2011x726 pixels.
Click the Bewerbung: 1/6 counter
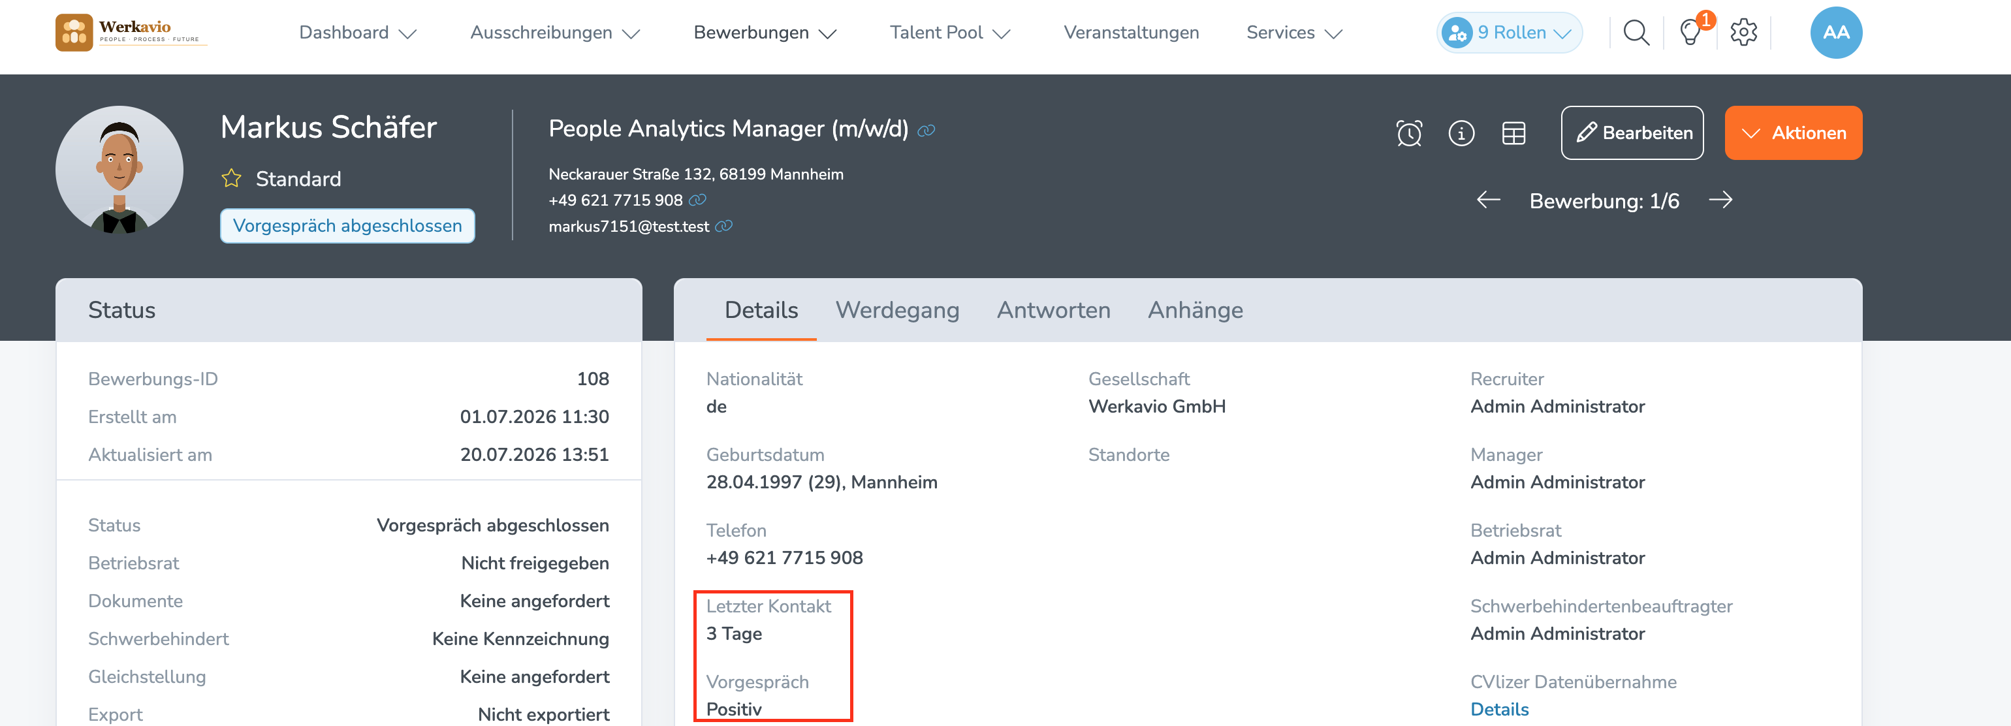(1604, 201)
